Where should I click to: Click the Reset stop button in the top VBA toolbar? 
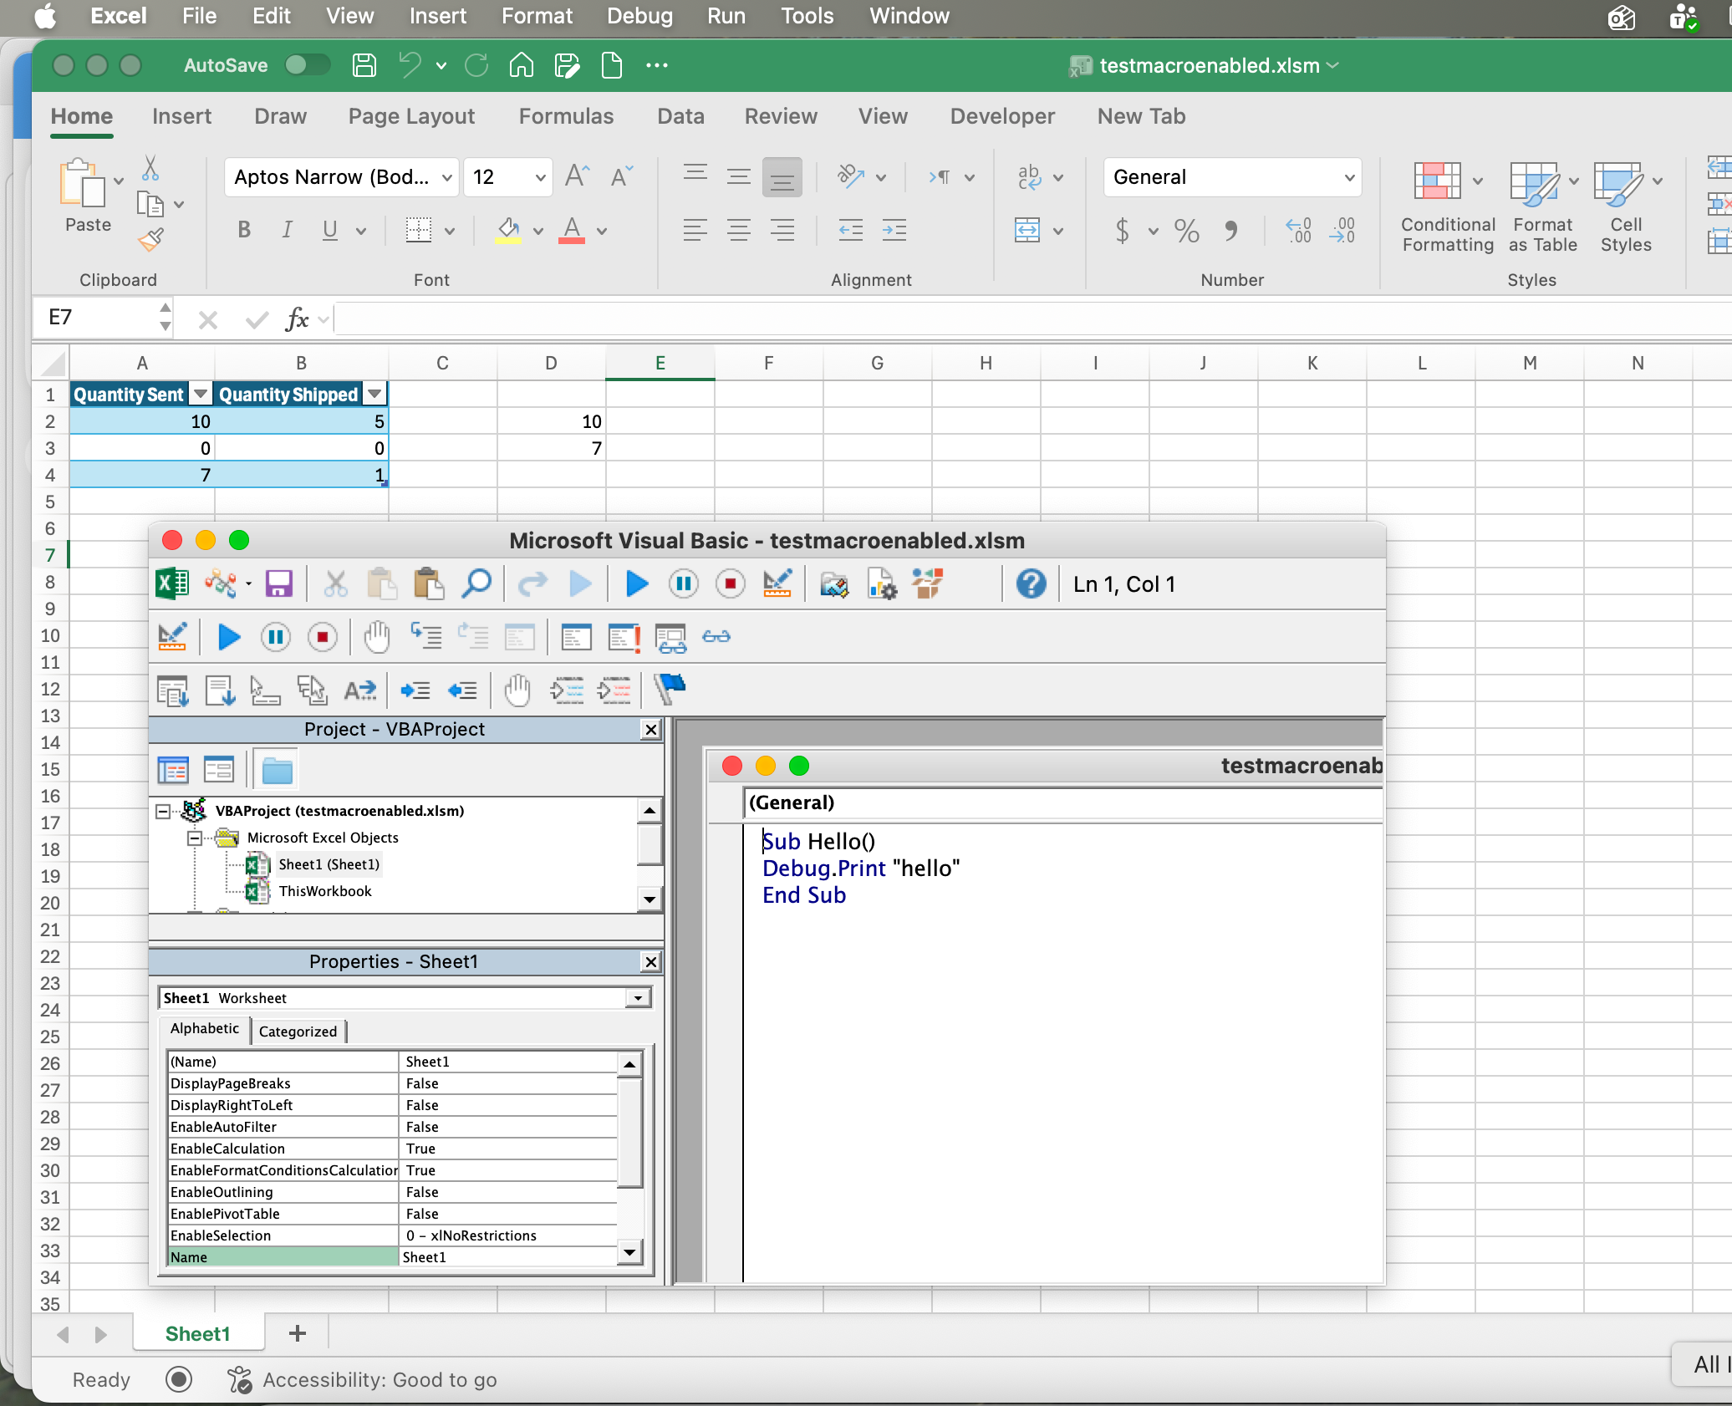click(x=730, y=583)
